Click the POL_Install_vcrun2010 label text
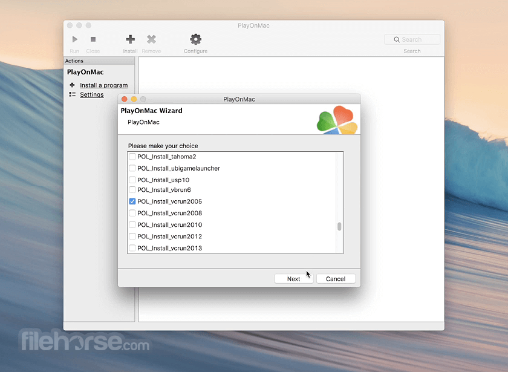The height and width of the screenshot is (372, 508). coord(169,225)
